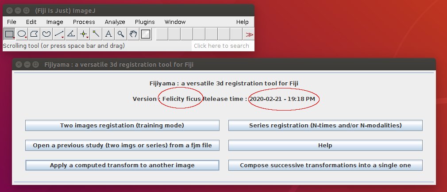
Task: Open the Window menu
Action: (x=175, y=22)
